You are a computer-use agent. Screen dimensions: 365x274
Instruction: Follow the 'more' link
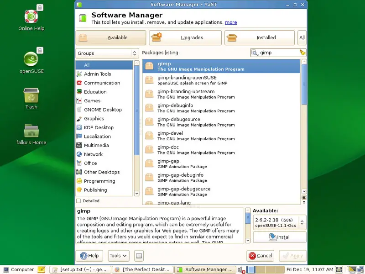(x=231, y=22)
